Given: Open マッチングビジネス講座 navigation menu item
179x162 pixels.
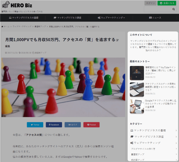Looking at the screenshot, I should pyautogui.click(x=68, y=18).
